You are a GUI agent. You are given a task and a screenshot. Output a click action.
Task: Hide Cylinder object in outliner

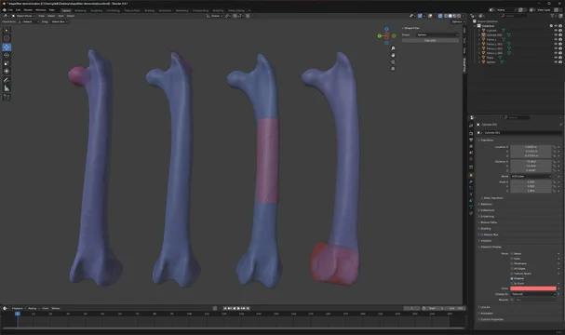[x=556, y=31]
